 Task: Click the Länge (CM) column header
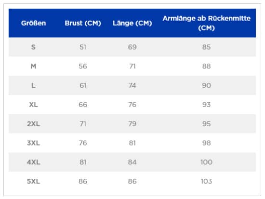[x=132, y=23]
